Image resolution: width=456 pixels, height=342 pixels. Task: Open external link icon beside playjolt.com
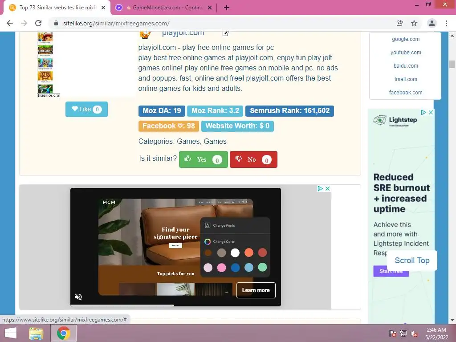tap(225, 33)
